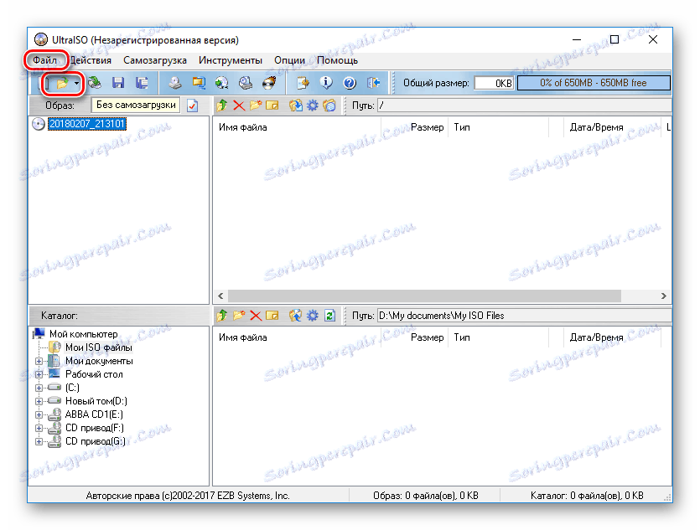Viewport: 700px width, 530px height.
Task: Select the 20180207_213101 image root
Action: tap(87, 123)
